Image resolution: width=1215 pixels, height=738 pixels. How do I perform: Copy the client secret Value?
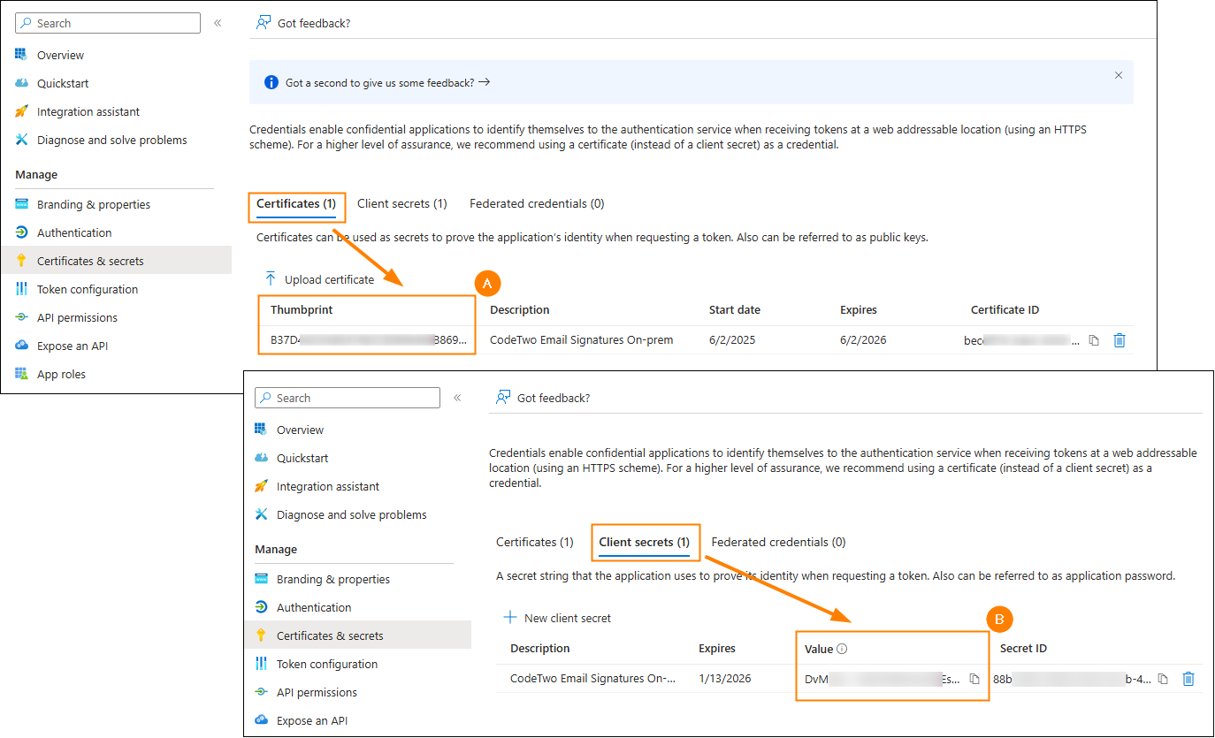(x=974, y=679)
